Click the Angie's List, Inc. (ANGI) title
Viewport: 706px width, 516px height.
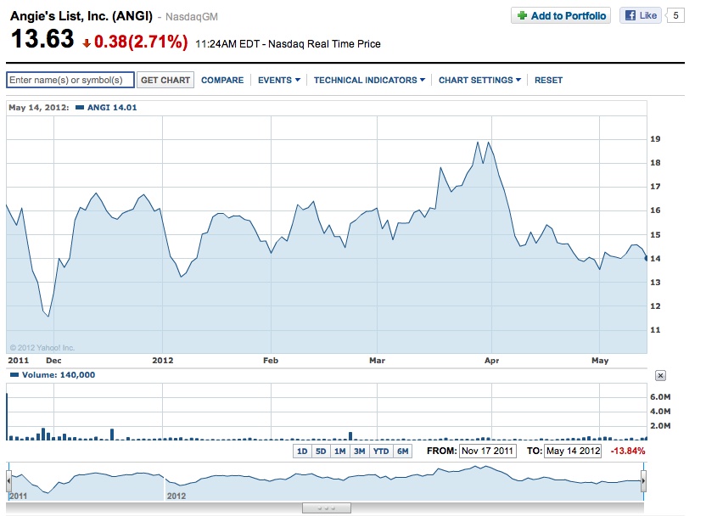click(x=81, y=16)
